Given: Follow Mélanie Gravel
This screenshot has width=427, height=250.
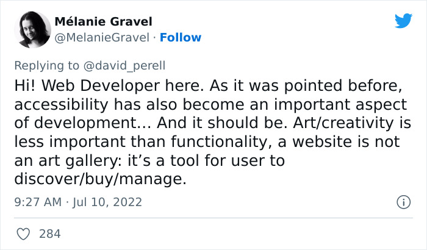Looking at the screenshot, I should tap(180, 38).
